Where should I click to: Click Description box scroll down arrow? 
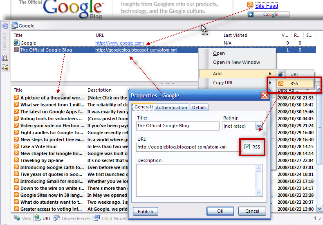pos(258,192)
